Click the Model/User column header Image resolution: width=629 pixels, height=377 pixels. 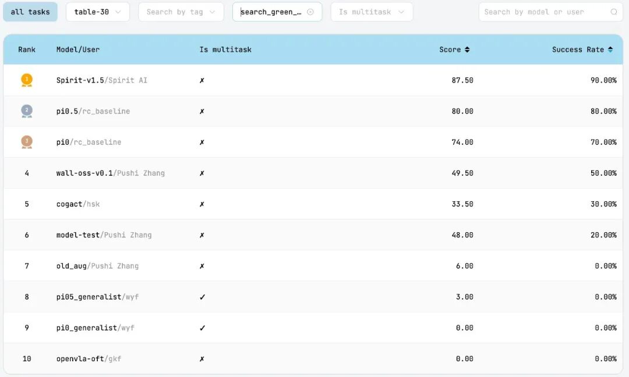[77, 49]
